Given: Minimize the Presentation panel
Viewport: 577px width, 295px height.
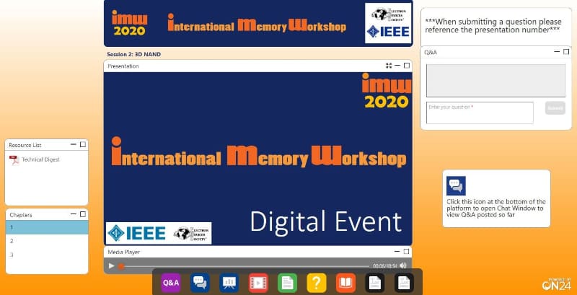Looking at the screenshot, I should coord(397,66).
